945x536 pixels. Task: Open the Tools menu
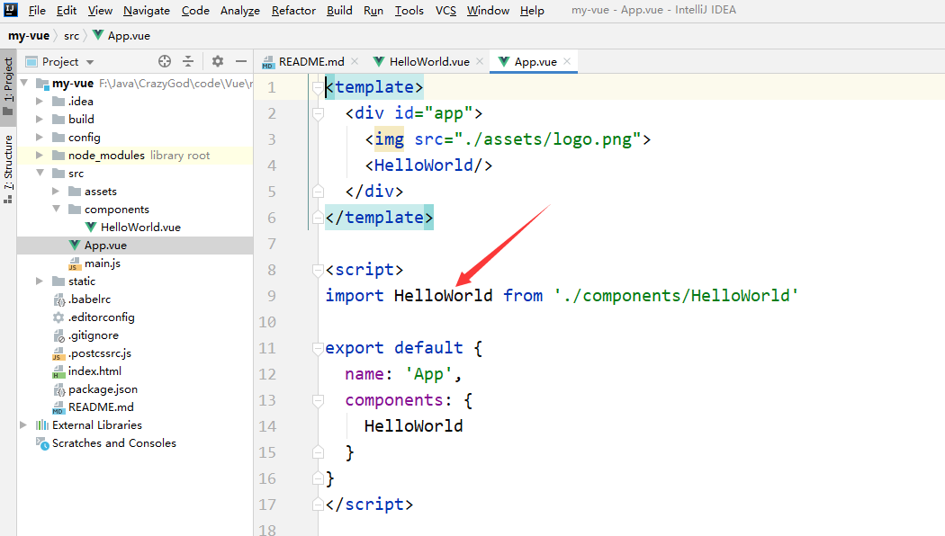pyautogui.click(x=409, y=10)
